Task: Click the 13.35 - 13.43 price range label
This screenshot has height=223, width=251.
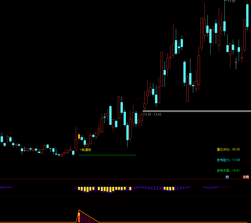Action: (152, 115)
